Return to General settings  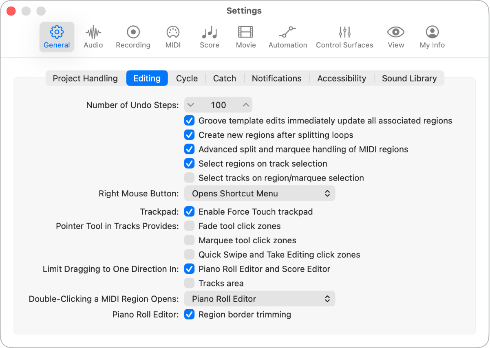(57, 37)
